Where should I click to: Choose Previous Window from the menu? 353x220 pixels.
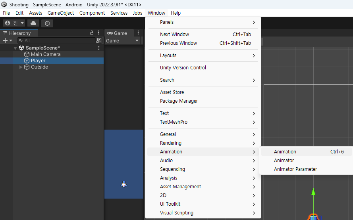point(203,43)
